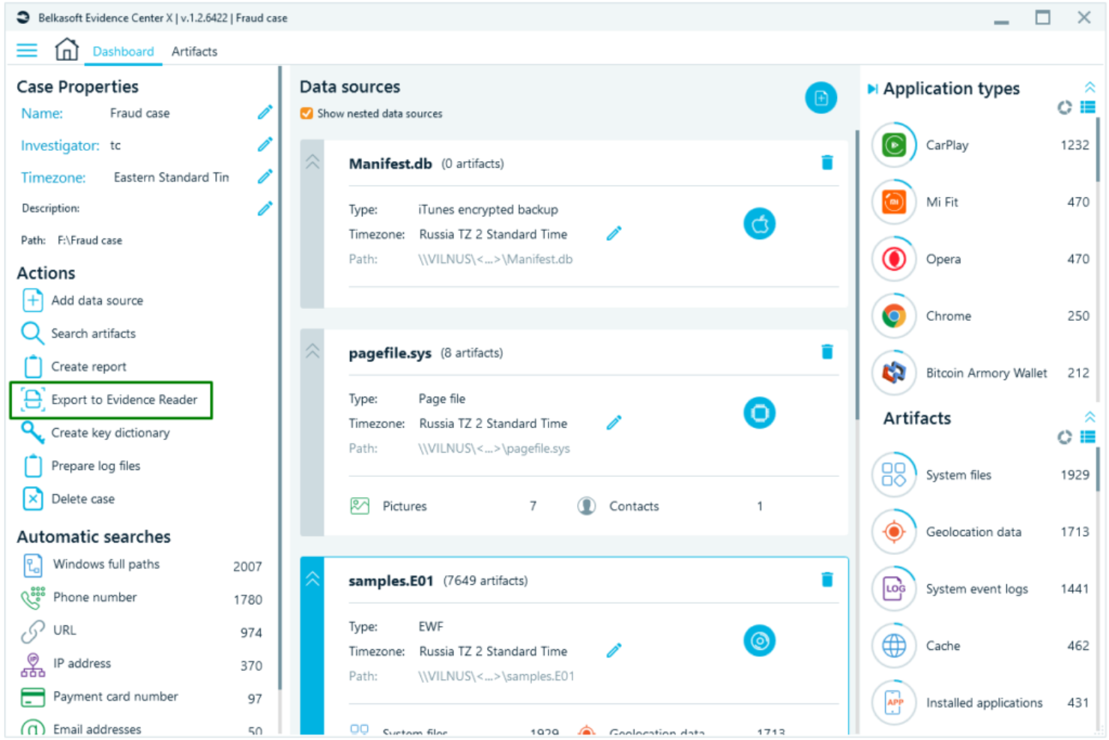The height and width of the screenshot is (740, 1109).
Task: Choose Prepare log files
Action: pos(81,466)
